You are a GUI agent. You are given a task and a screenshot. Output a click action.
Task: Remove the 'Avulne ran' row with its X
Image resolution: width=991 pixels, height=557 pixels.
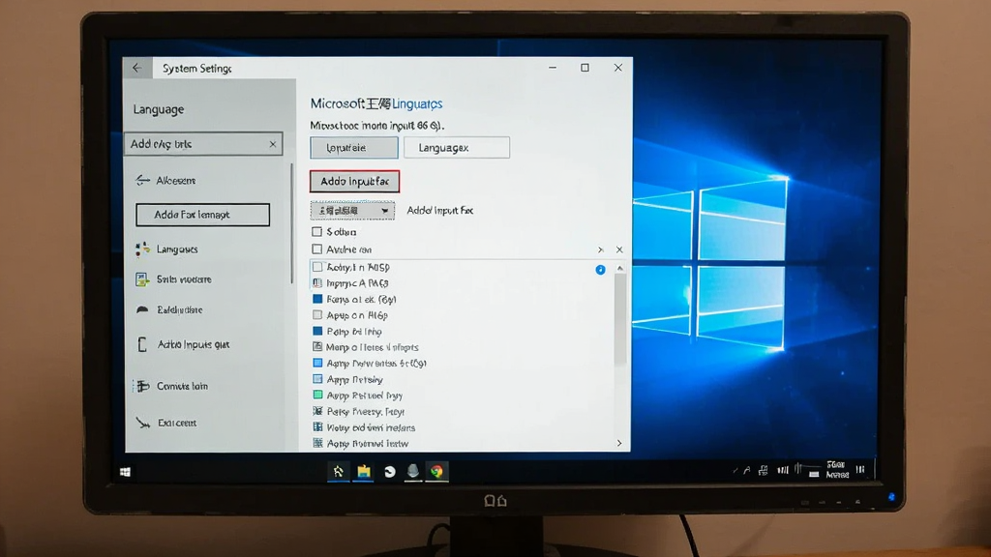coord(619,250)
